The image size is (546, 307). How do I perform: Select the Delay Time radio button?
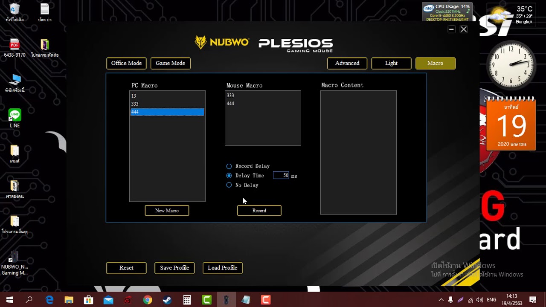pos(229,176)
